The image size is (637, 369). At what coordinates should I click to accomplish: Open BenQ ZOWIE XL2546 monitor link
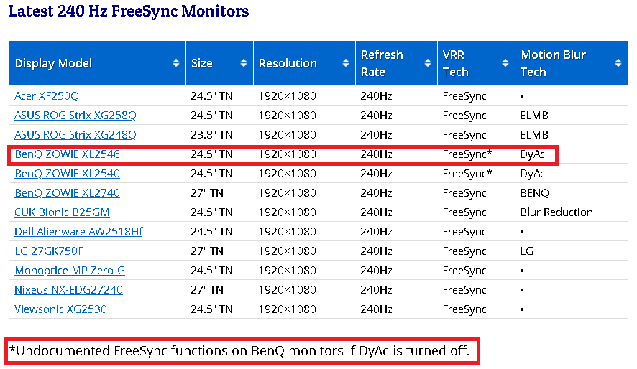(67, 154)
